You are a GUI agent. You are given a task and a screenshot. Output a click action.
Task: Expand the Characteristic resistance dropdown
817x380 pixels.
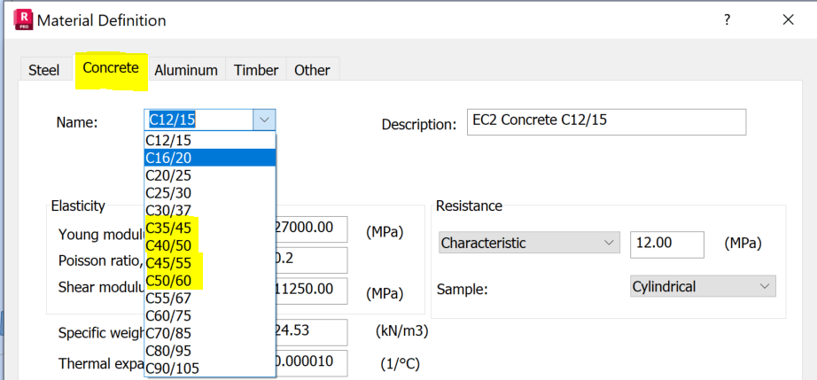tap(609, 243)
